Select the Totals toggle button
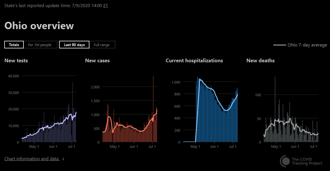This screenshot has width=330, height=171. click(x=14, y=45)
